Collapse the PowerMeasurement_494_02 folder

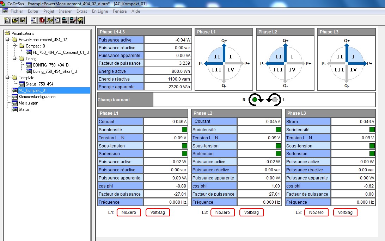7,39
